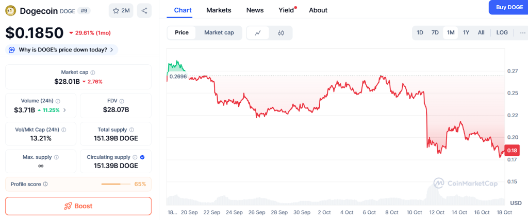Image resolution: width=528 pixels, height=220 pixels.
Task: Toggle LOG scale on the chart
Action: (x=502, y=33)
